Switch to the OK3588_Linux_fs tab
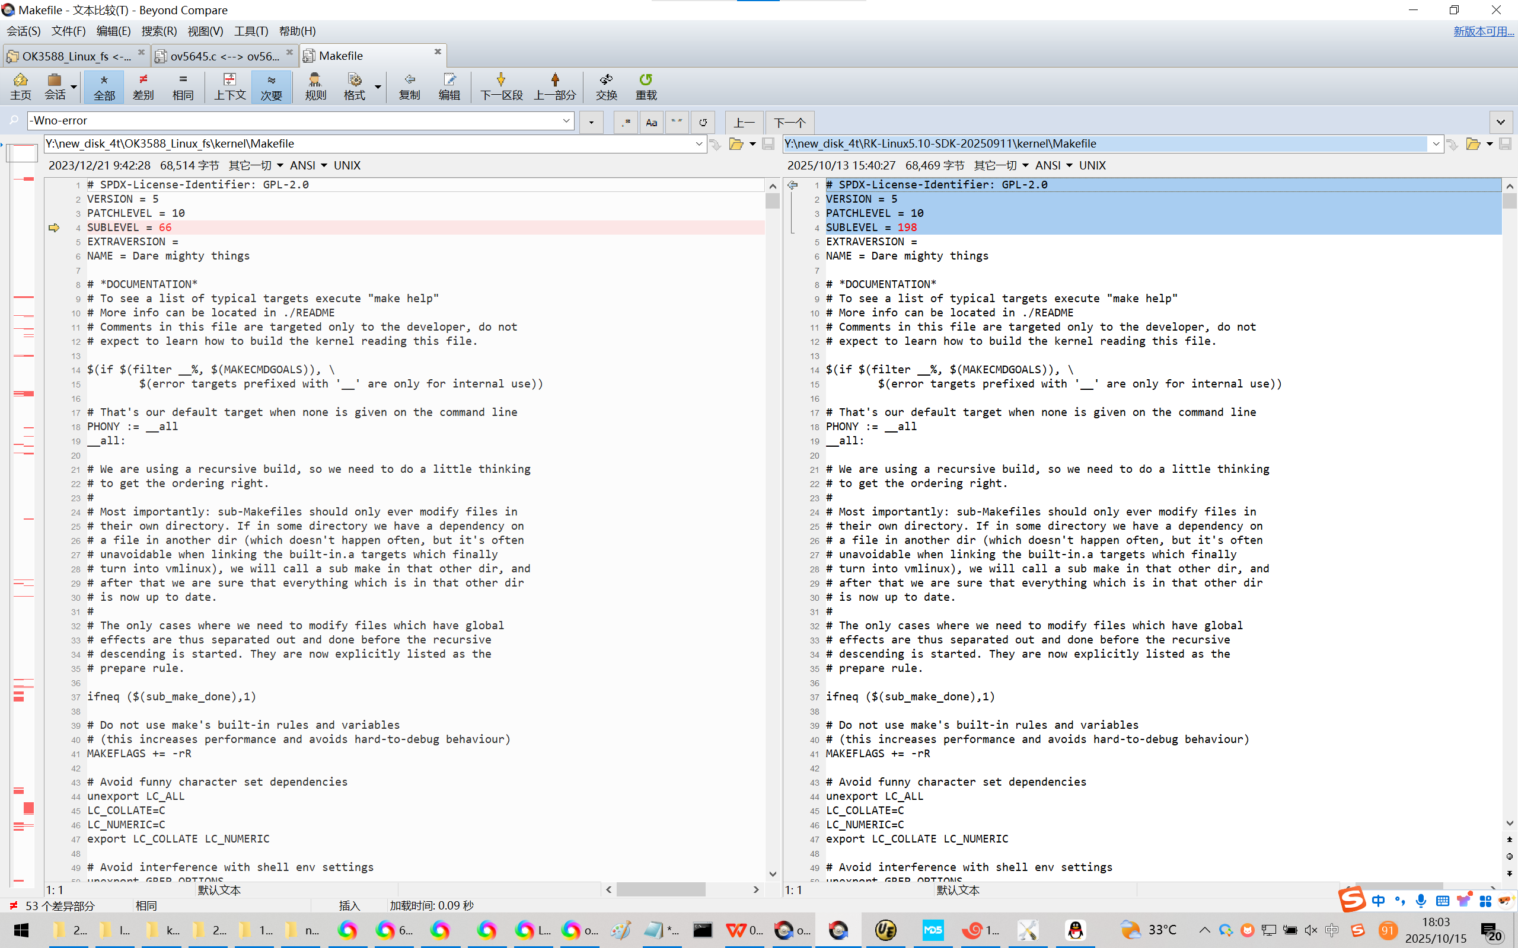The image size is (1518, 948). [x=75, y=56]
